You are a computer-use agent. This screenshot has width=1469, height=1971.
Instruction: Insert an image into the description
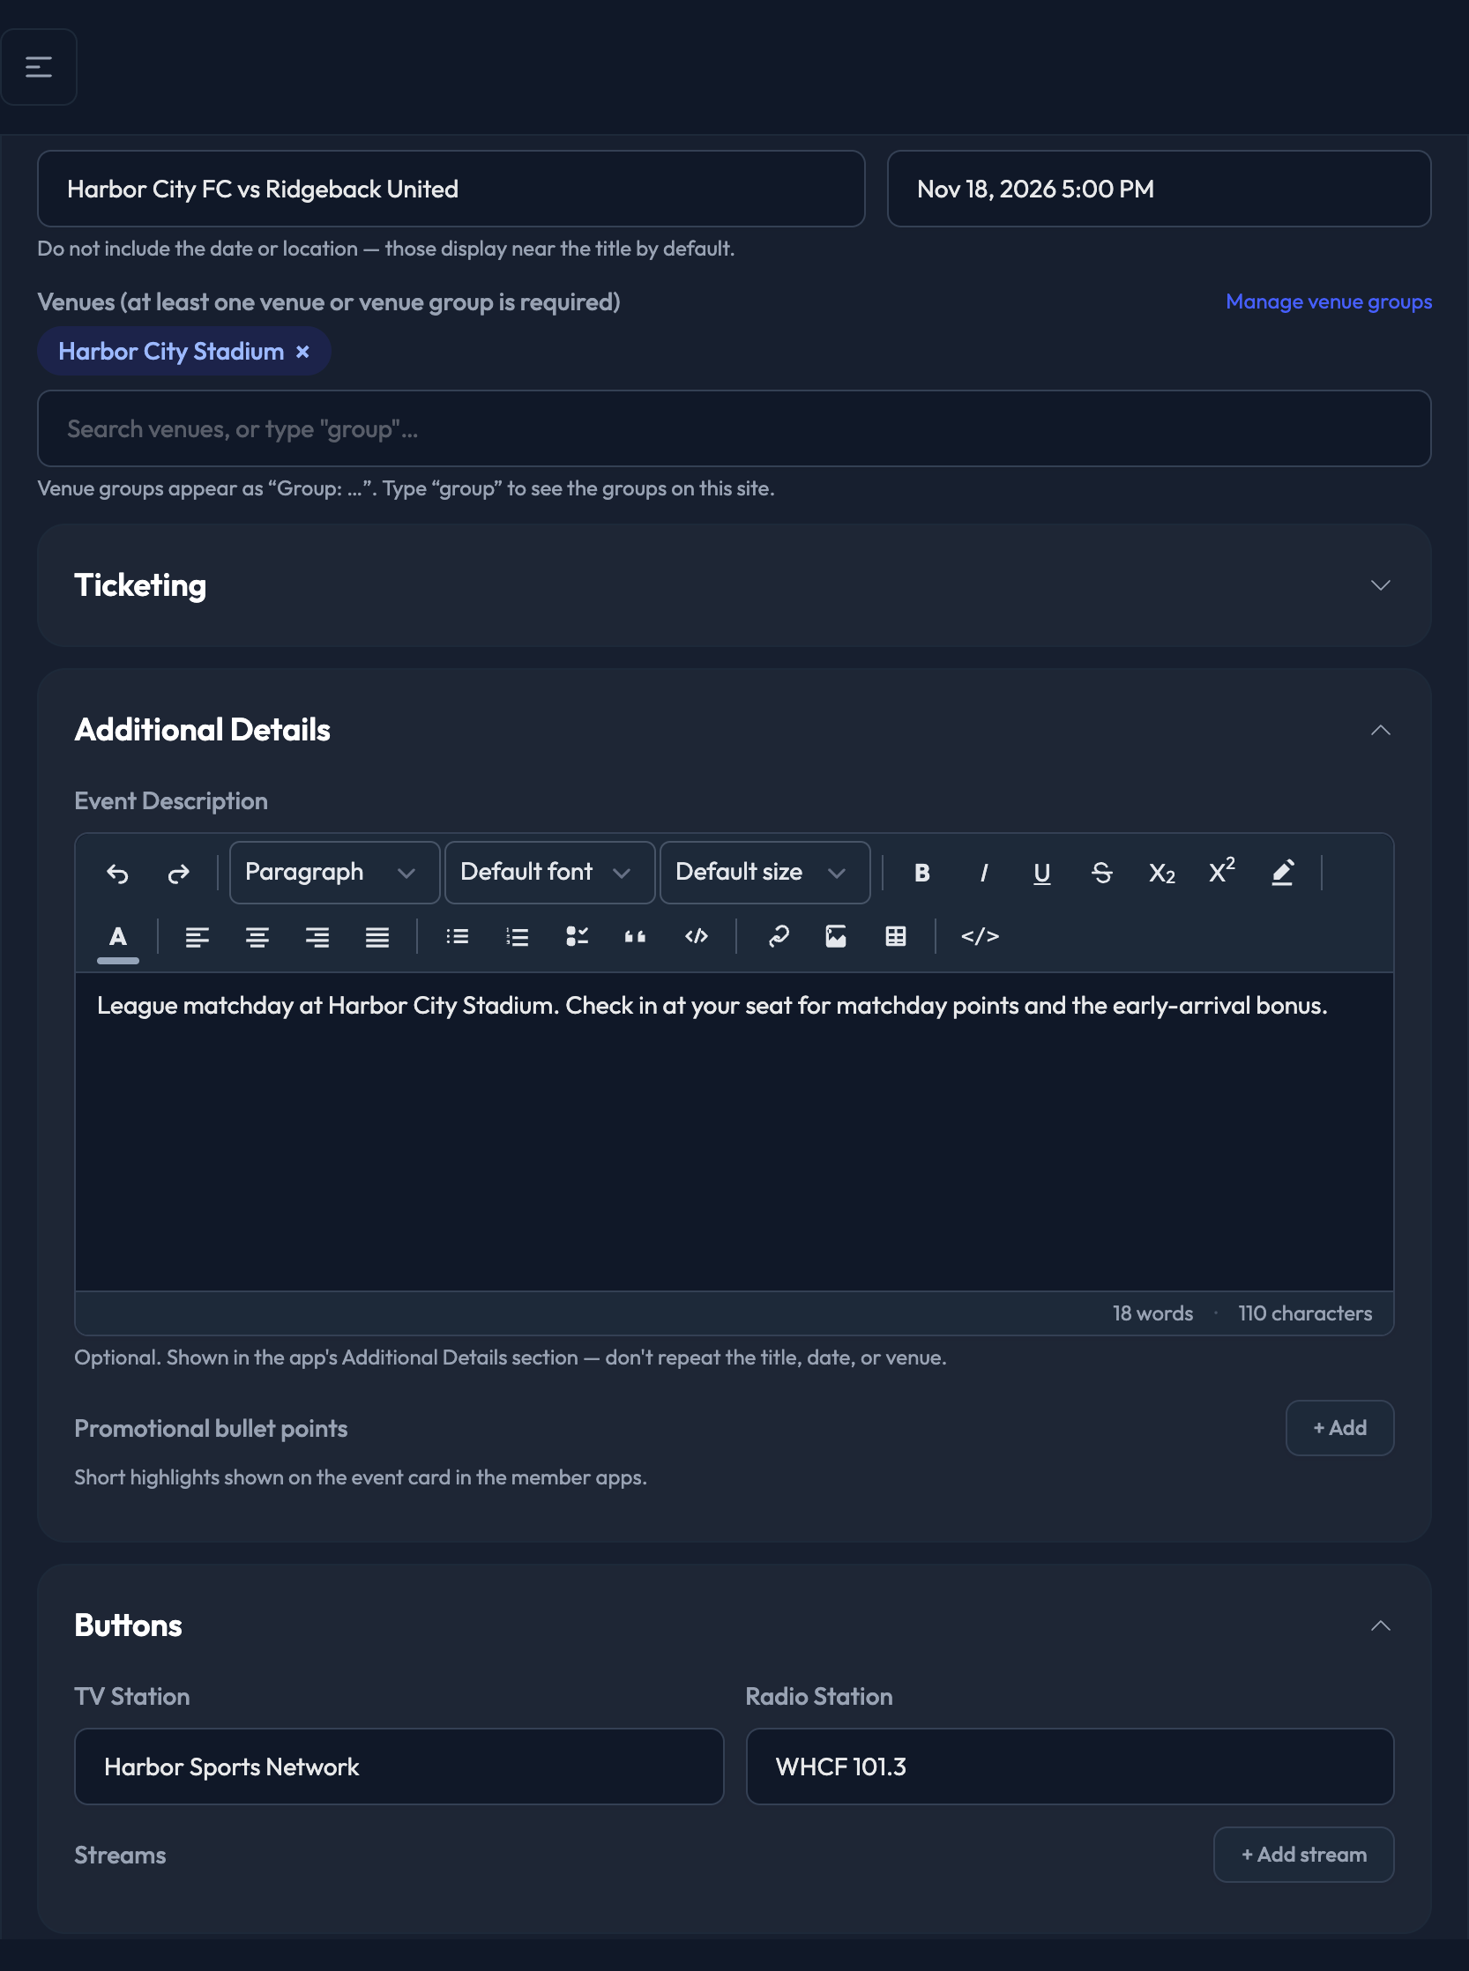(x=836, y=936)
